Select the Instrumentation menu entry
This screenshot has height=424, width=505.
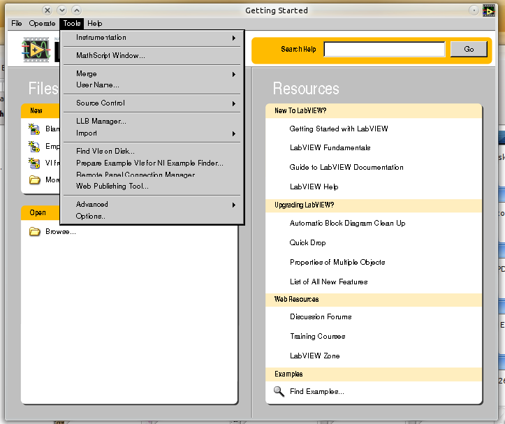(x=152, y=38)
